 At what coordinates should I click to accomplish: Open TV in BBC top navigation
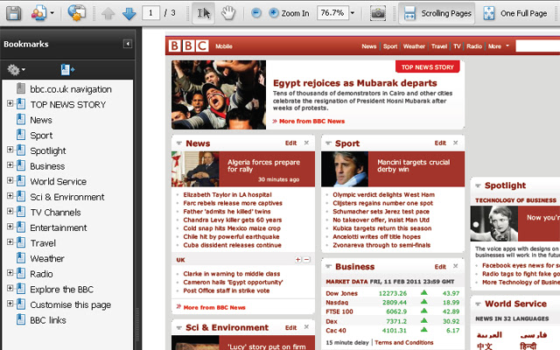tap(457, 46)
